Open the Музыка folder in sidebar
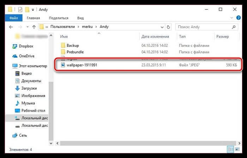The height and width of the screenshot is (158, 247). coord(28,103)
